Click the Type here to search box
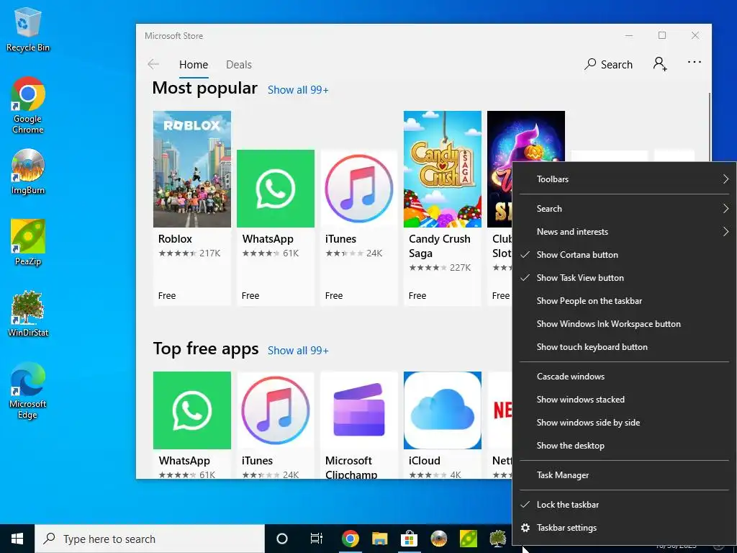The width and height of the screenshot is (737, 553). click(150, 539)
